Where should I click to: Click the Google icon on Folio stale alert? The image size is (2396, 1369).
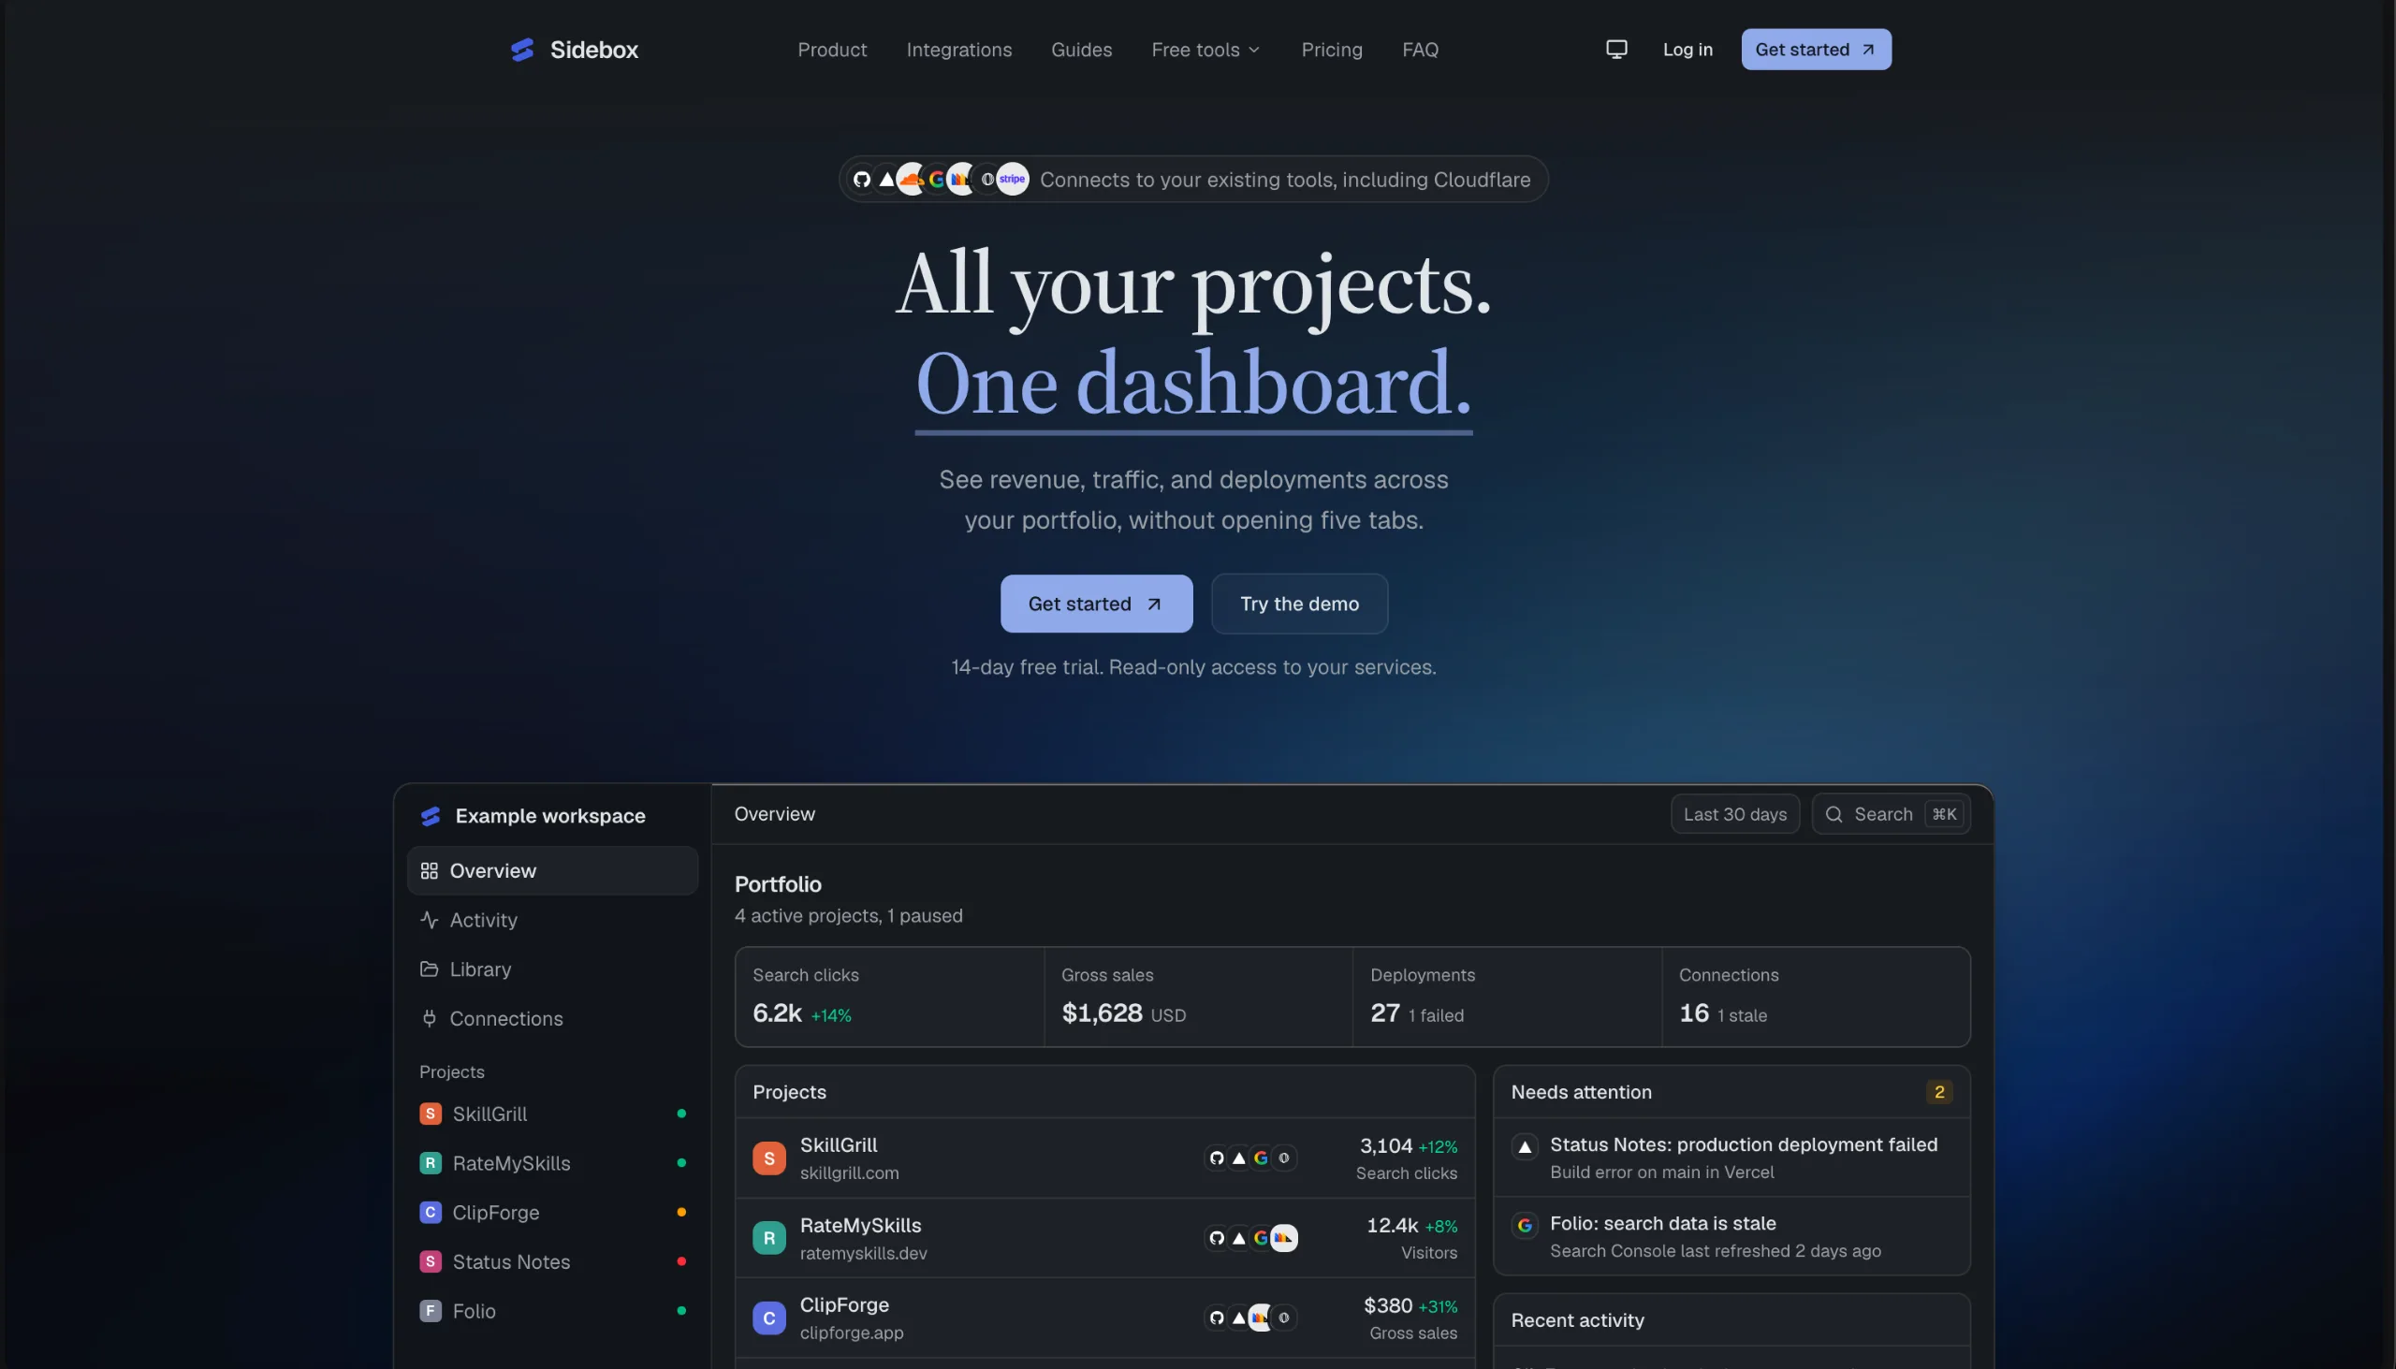click(x=1526, y=1225)
